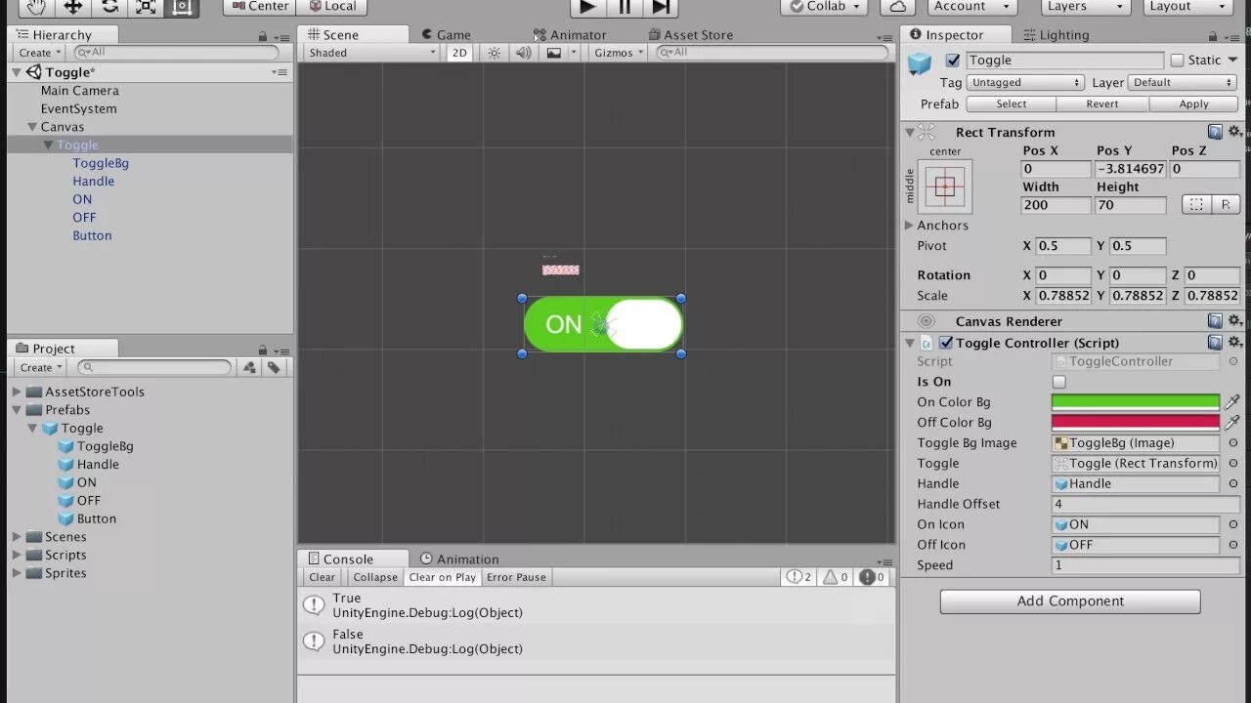Toggle the 2D scene view
The height and width of the screenshot is (703, 1251).
[458, 53]
